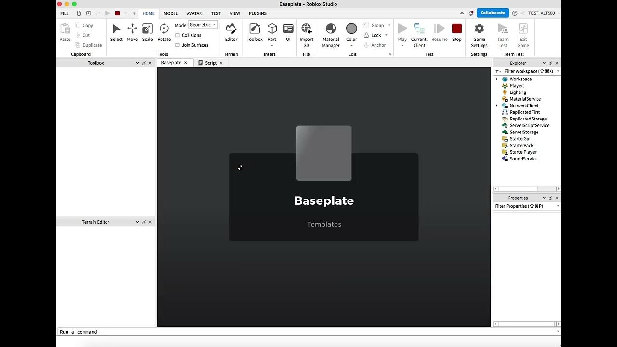Image resolution: width=617 pixels, height=347 pixels.
Task: Enable the Collisions checkbox
Action: [x=178, y=35]
